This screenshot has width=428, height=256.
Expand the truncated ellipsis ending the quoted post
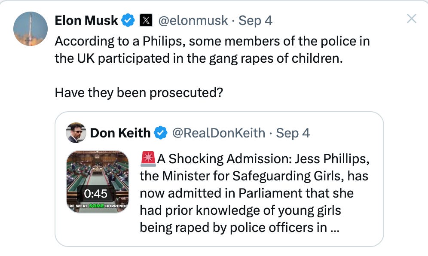pos(335,228)
